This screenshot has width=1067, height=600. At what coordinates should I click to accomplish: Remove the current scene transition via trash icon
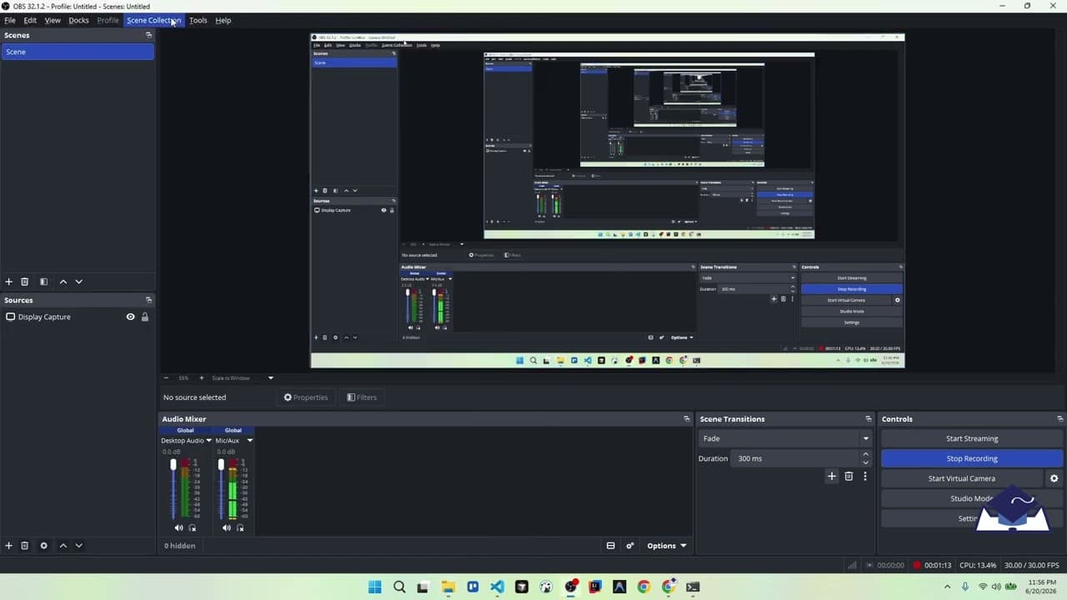click(x=849, y=476)
